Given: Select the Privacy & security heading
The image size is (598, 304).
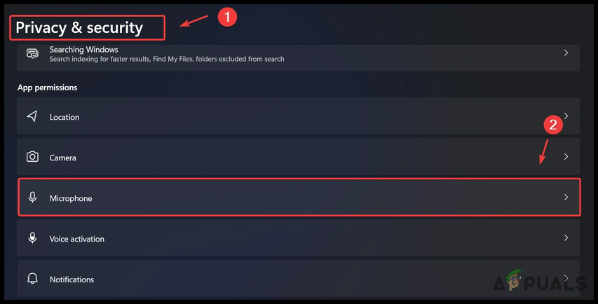Looking at the screenshot, I should [x=79, y=28].
